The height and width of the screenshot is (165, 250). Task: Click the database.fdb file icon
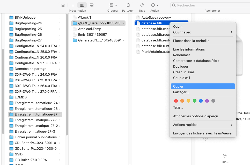[x=138, y=23]
